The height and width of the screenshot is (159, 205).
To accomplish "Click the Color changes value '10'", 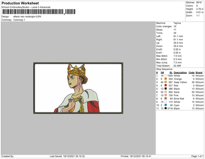I will (x=175, y=26).
